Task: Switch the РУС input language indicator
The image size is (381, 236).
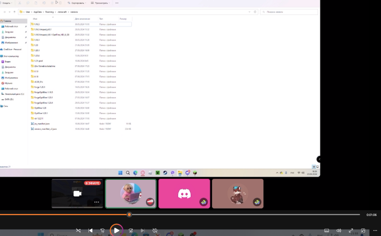Action: coord(292,173)
